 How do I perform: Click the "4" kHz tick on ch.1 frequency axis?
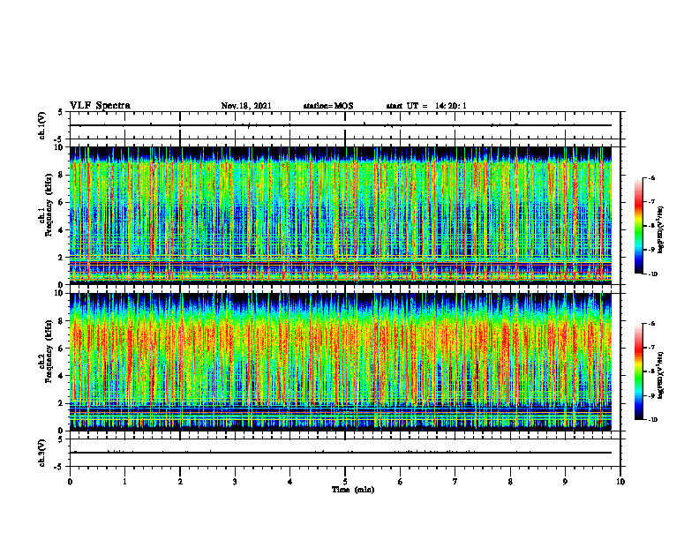62,230
